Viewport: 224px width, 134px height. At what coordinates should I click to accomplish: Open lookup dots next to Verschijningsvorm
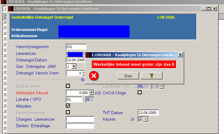(64, 47)
